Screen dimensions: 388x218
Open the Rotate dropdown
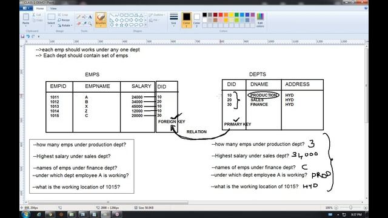(65, 25)
